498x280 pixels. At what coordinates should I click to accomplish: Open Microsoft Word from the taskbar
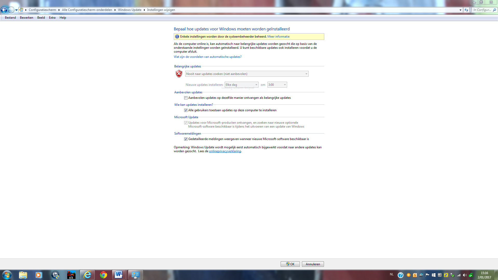pos(119,275)
